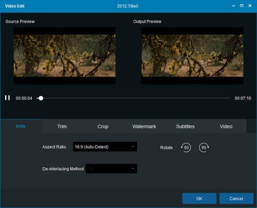Switch to the Video tab

226,127
